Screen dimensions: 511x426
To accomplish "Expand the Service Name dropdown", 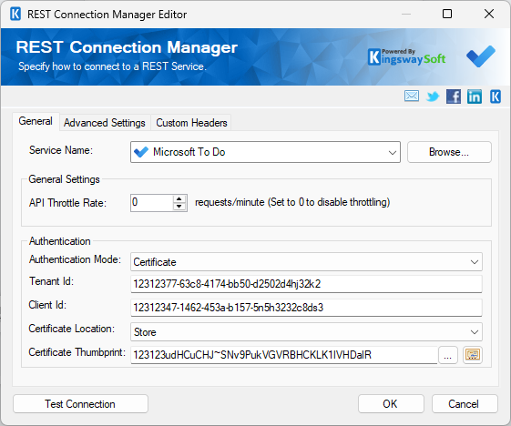I will click(393, 152).
